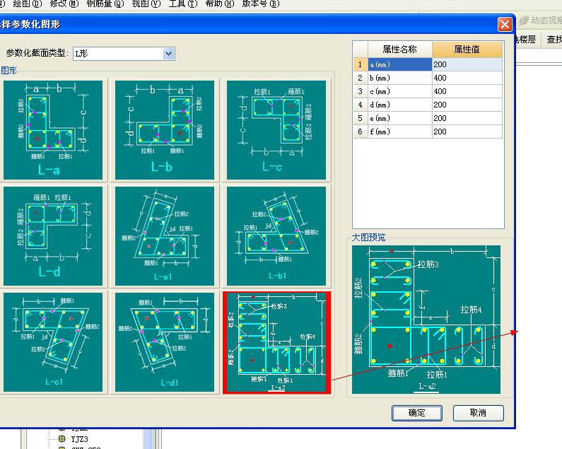Edit the a(mm) value 200
This screenshot has width=562, height=449.
467,64
